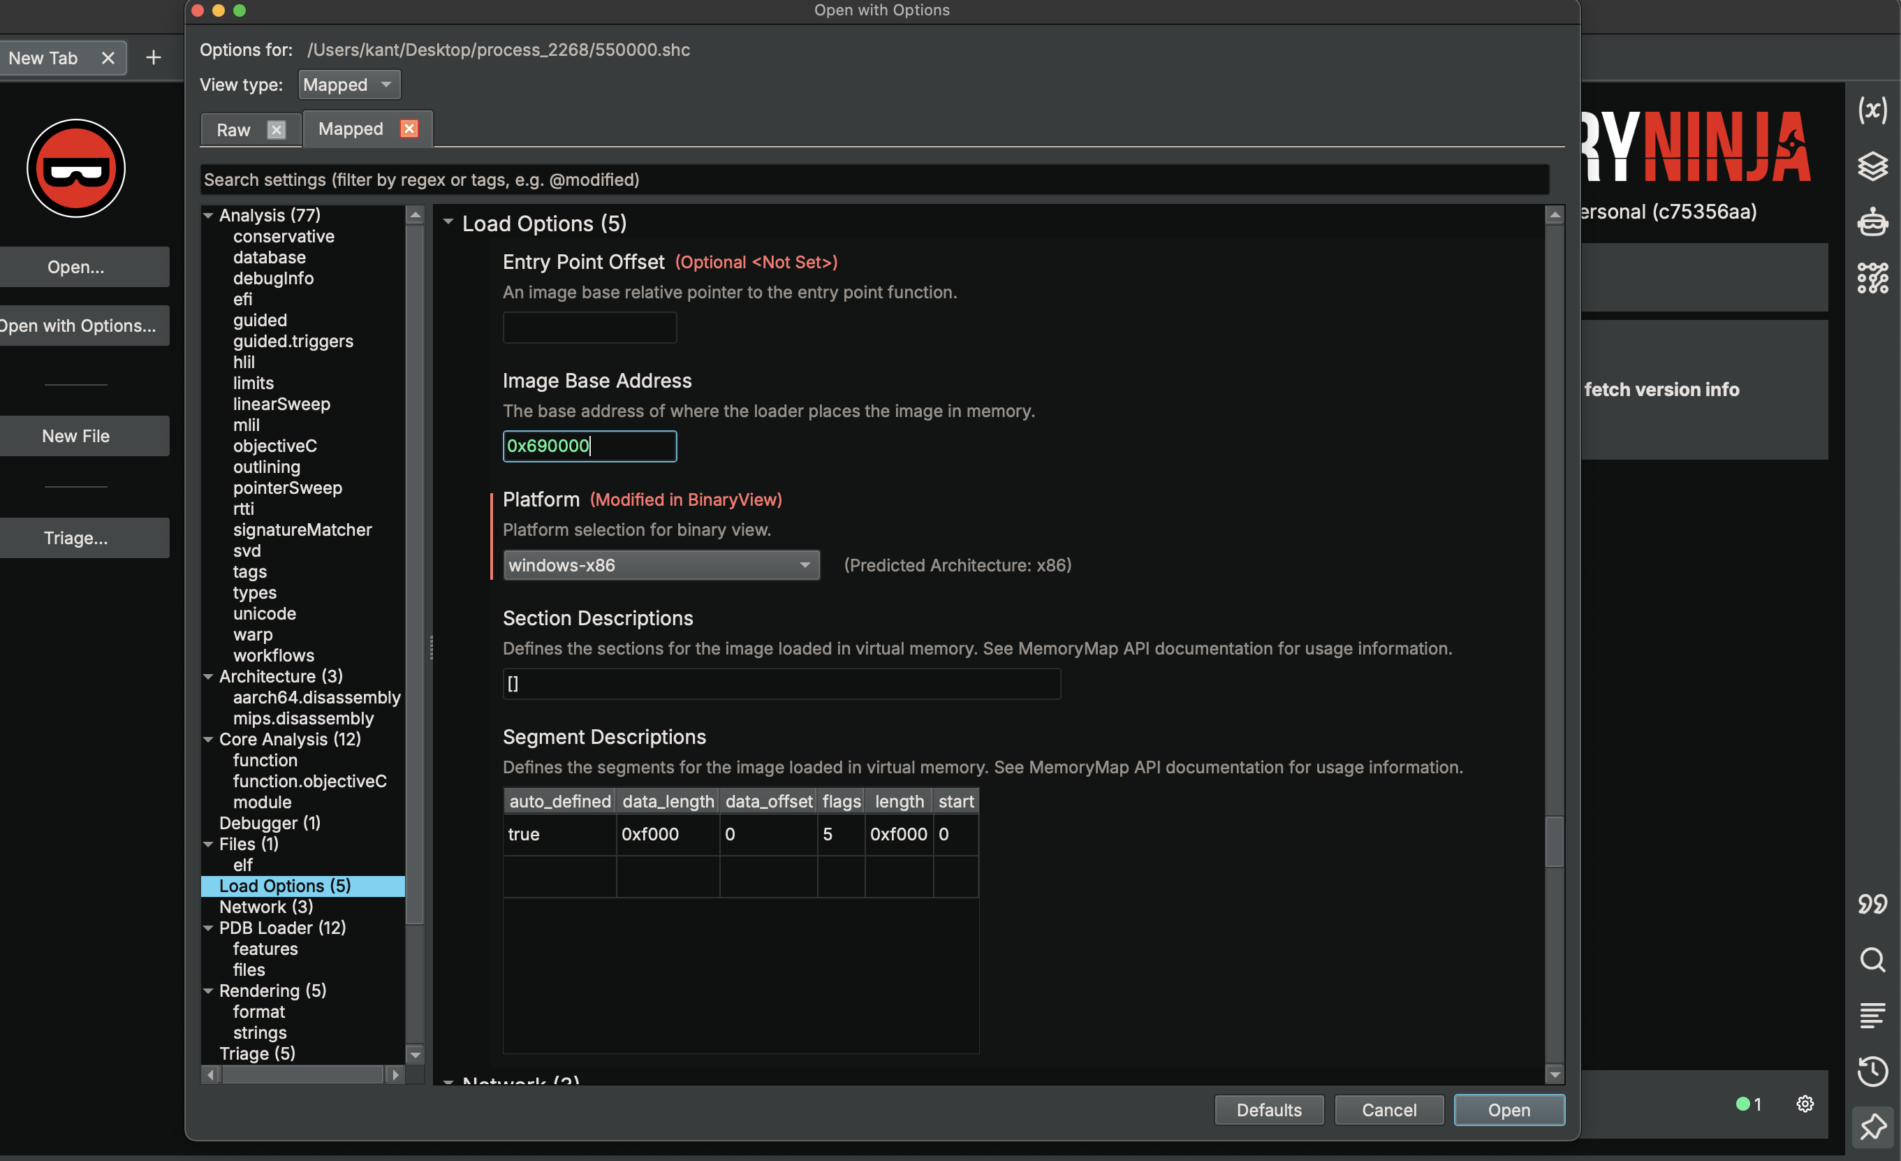Add a new tab with plus icon
Viewport: 1901px width, 1161px height.
click(x=154, y=58)
